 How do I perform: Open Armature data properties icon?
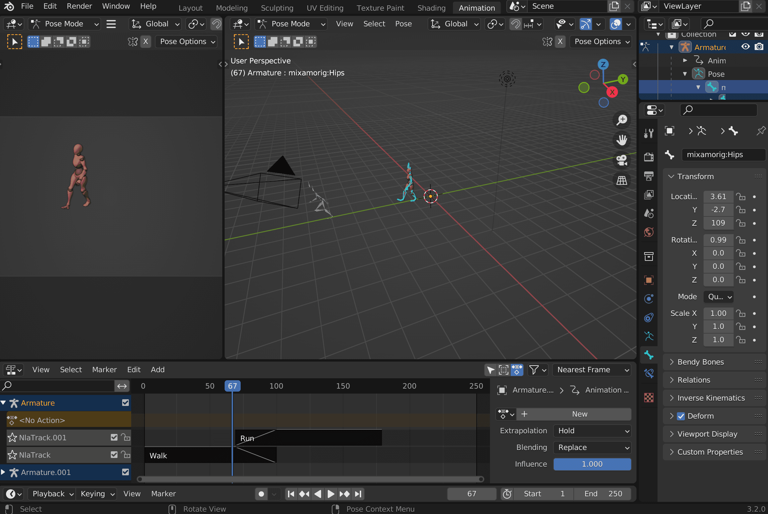[649, 336]
